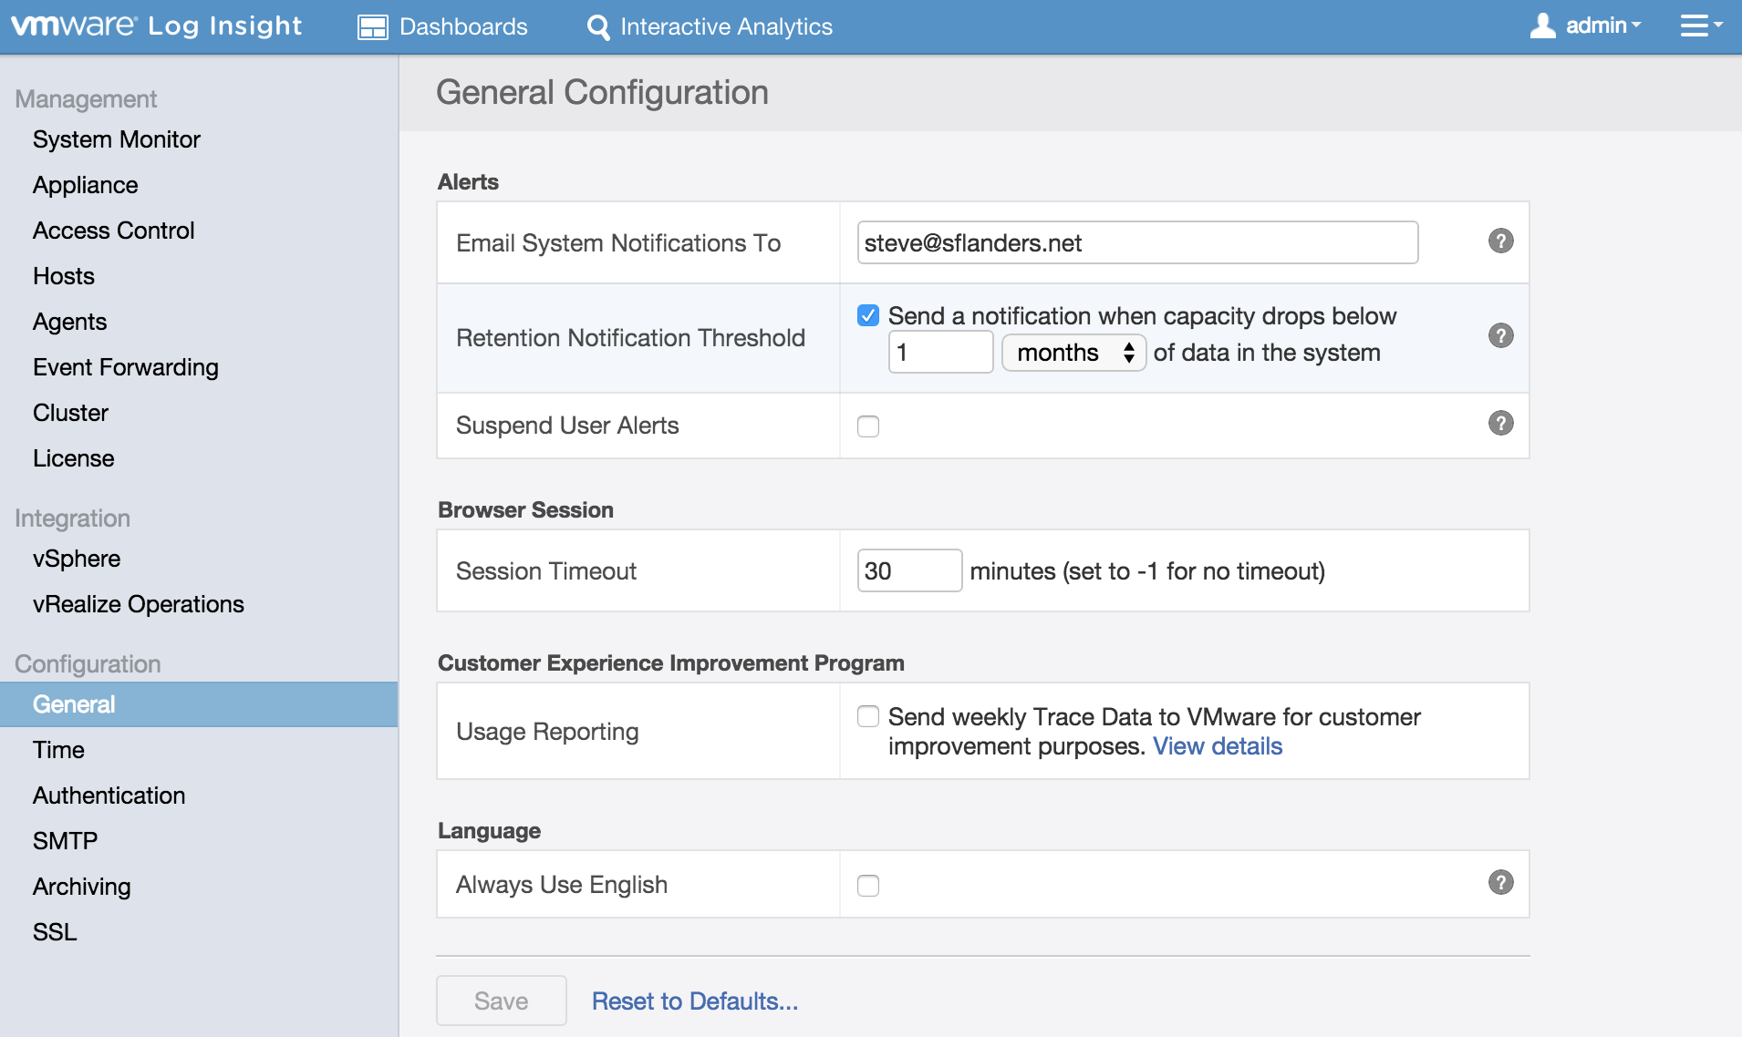1742x1037 pixels.
Task: Click the Dashboards grid icon
Action: tap(372, 27)
